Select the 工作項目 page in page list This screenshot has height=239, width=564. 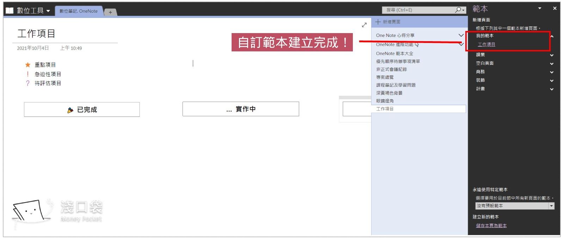(419, 109)
